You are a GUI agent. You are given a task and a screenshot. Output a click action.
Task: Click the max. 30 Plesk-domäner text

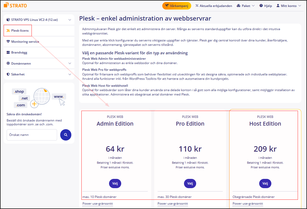pos(174,197)
